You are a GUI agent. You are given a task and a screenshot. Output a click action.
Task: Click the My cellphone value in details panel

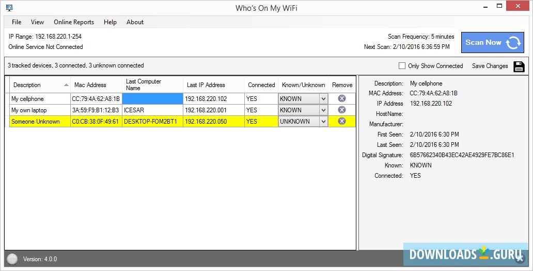[x=426, y=83]
